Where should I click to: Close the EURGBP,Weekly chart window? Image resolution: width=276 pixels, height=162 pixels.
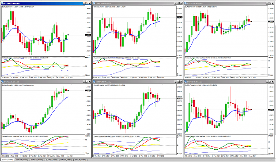click(x=272, y=4)
